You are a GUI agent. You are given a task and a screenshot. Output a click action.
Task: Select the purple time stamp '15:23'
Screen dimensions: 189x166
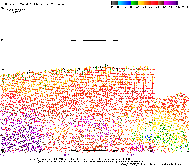[x=131, y=155]
